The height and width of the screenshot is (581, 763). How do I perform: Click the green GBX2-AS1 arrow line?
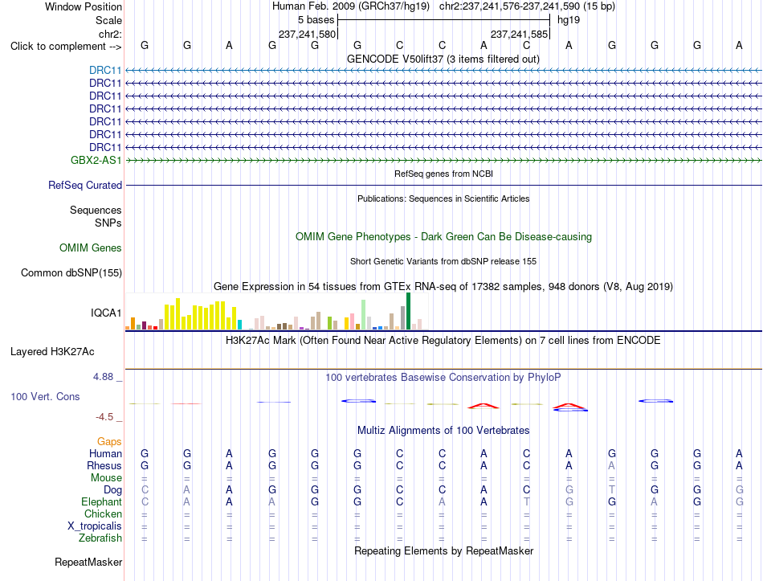pyautogui.click(x=443, y=160)
